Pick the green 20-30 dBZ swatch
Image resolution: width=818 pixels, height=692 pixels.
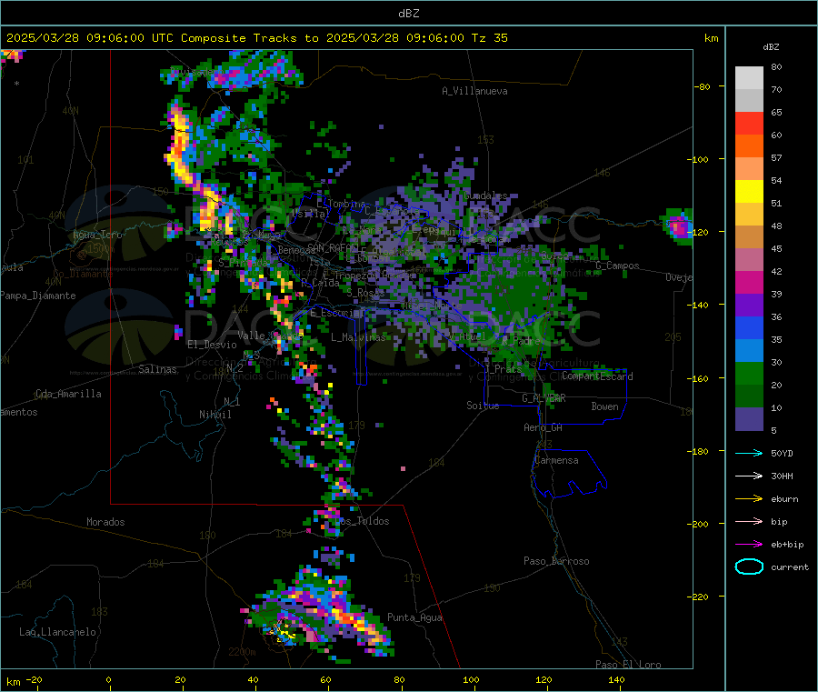click(749, 374)
